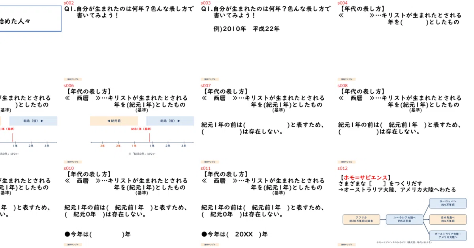Click the "◀紀元前" box in slide s006
This screenshot has width=474, height=248.
(x=114, y=121)
